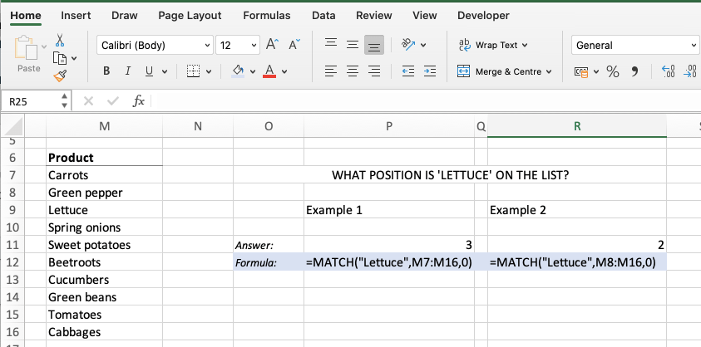Switch to the Formulas tab
The width and height of the screenshot is (701, 347).
[x=266, y=15]
